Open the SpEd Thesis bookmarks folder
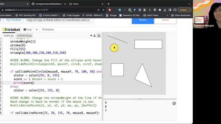This screenshot has height=124, width=221. click(x=151, y=15)
